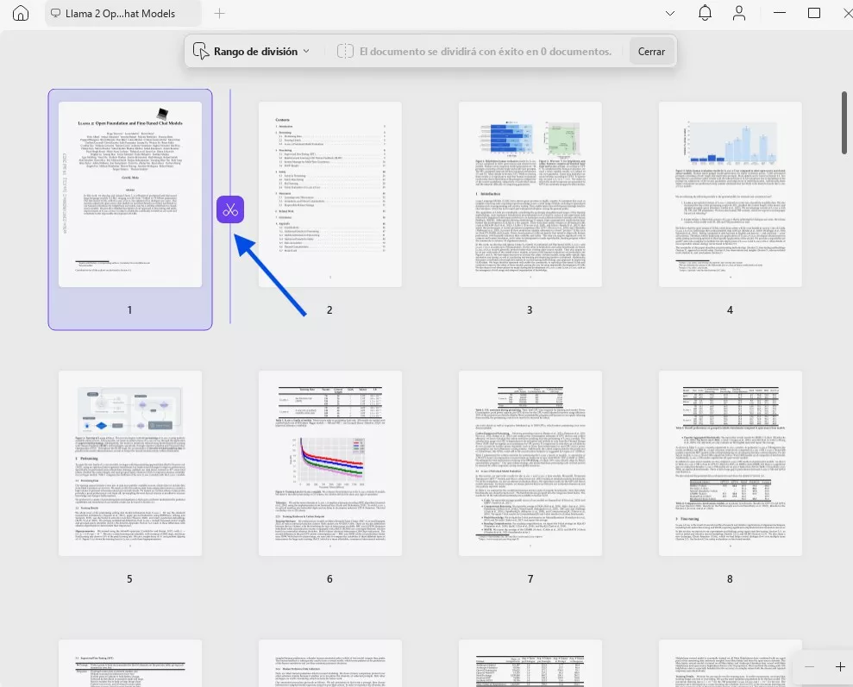Zoom out thumbnails with minus button

[x=810, y=667]
